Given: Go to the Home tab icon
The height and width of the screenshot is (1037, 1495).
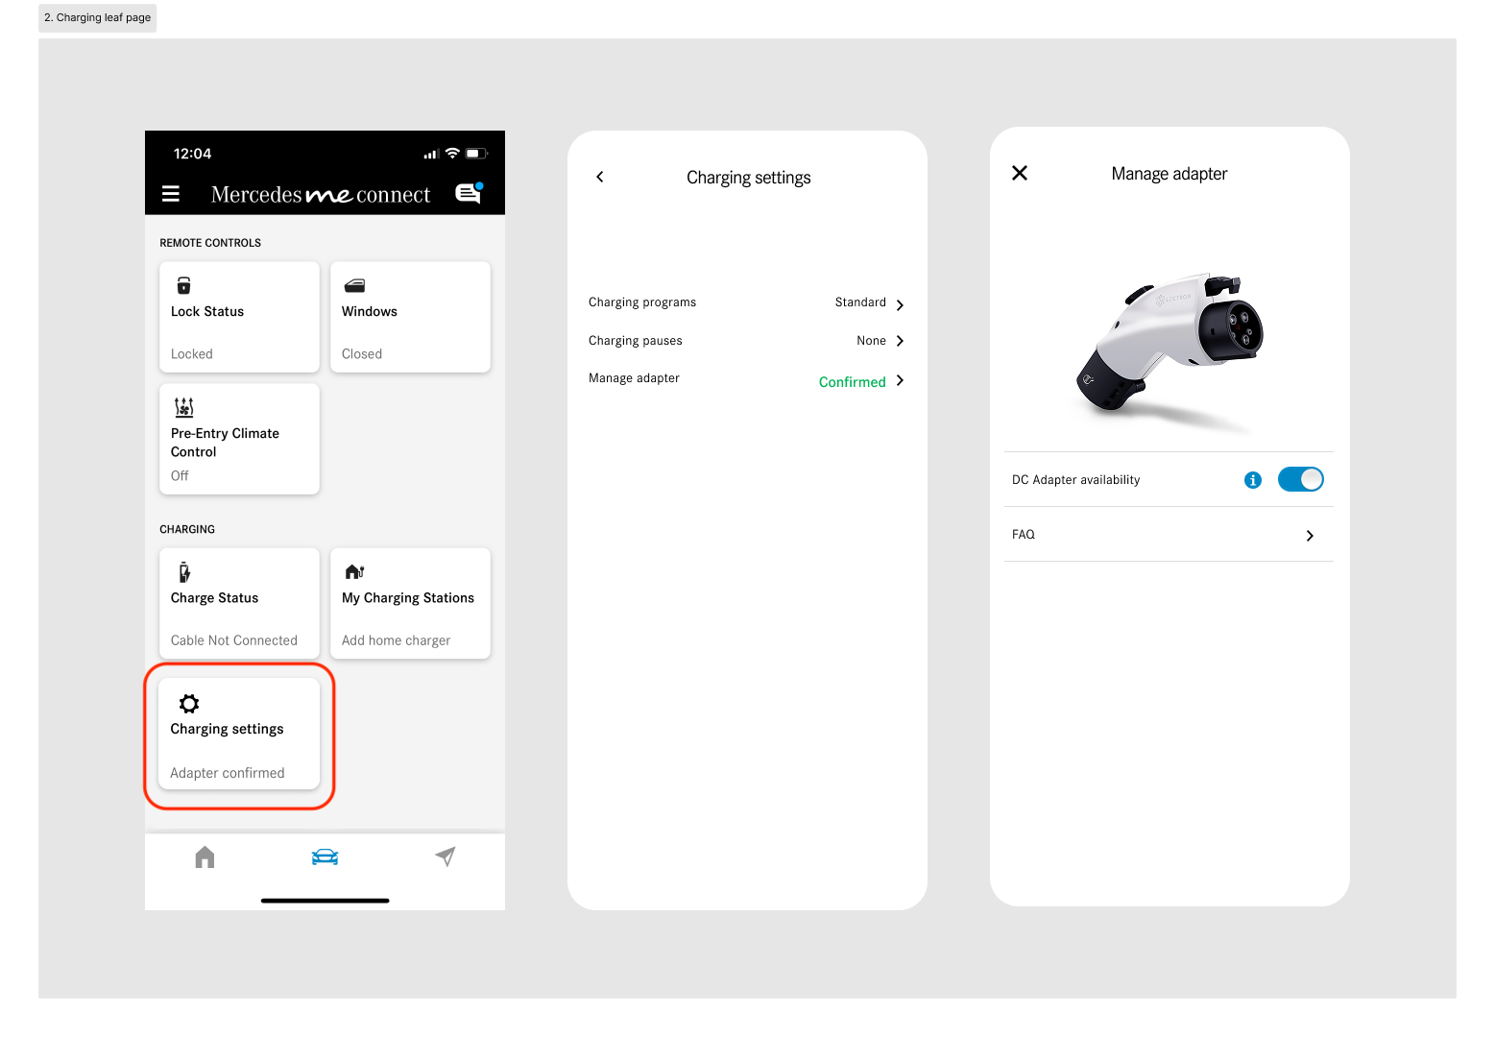Looking at the screenshot, I should click(x=205, y=856).
